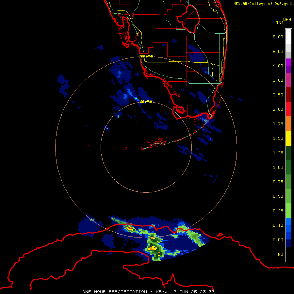Click the 6.00 legend value
This screenshot has height=294, width=294.
[x=278, y=51]
